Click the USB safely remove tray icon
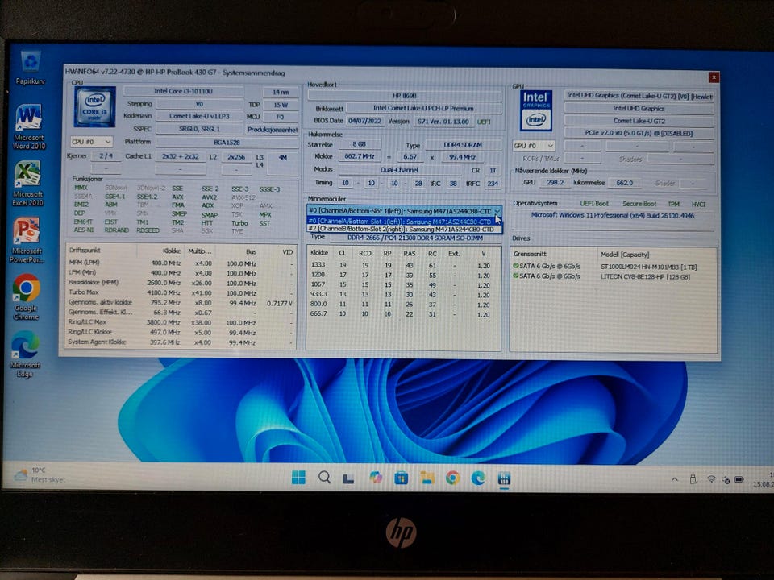This screenshot has height=580, width=774. click(x=693, y=479)
